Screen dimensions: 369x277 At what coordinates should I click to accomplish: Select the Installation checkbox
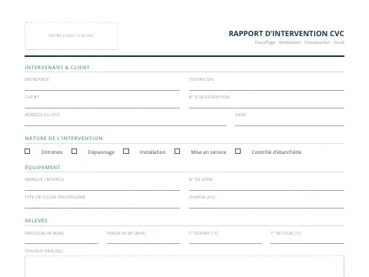pos(126,152)
